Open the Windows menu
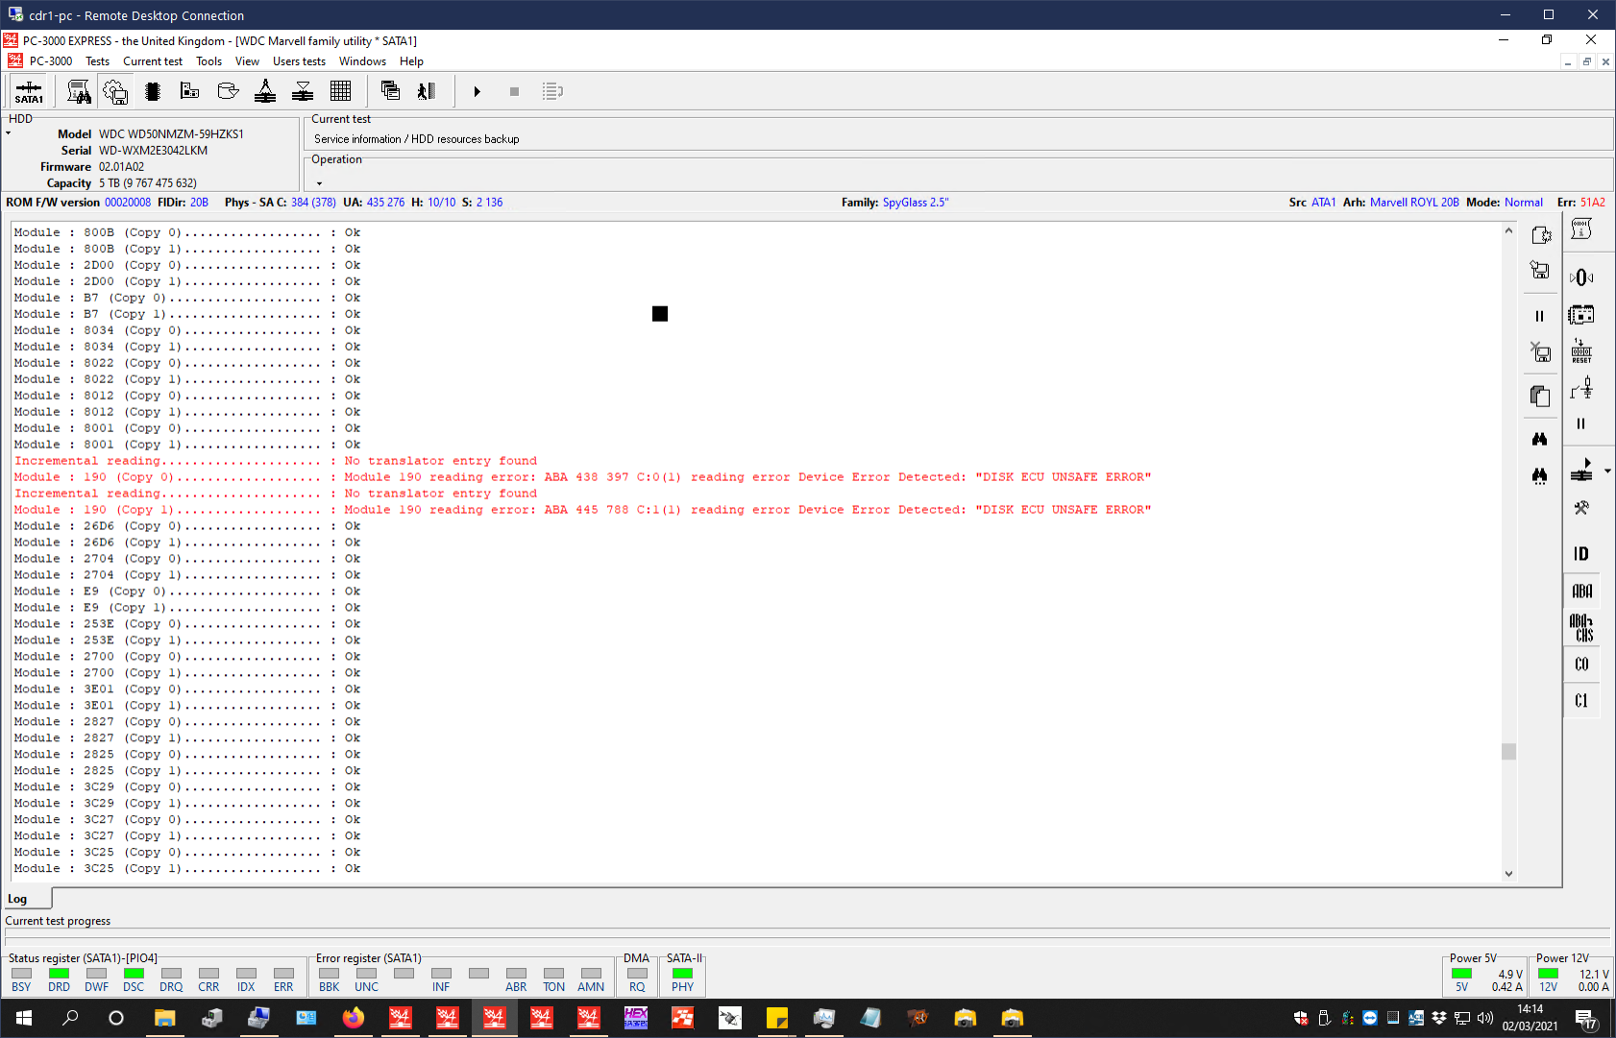Viewport: 1616px width, 1038px height. point(362,61)
